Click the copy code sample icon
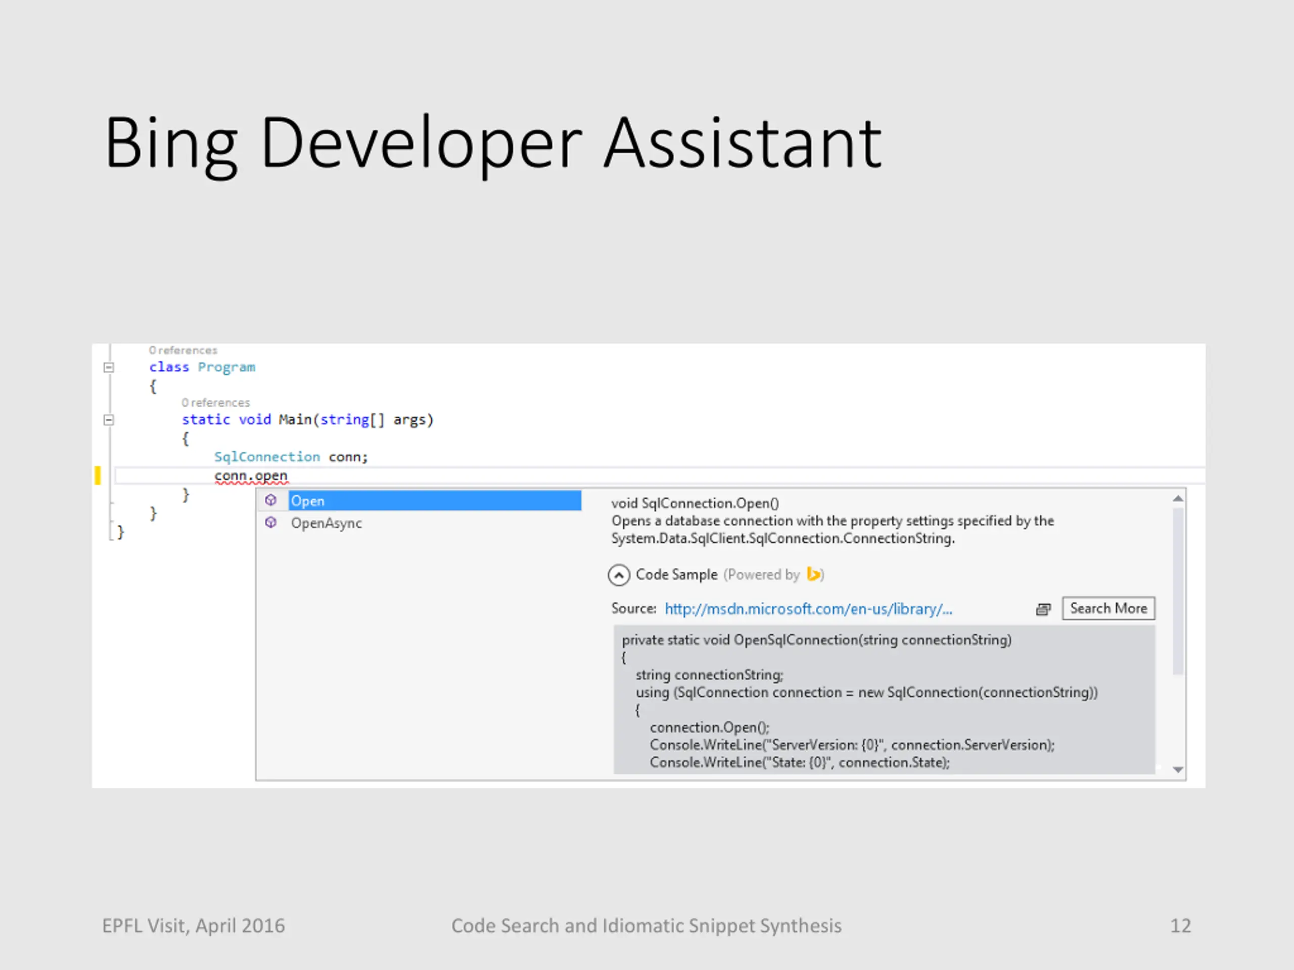1294x970 pixels. coord(1043,609)
